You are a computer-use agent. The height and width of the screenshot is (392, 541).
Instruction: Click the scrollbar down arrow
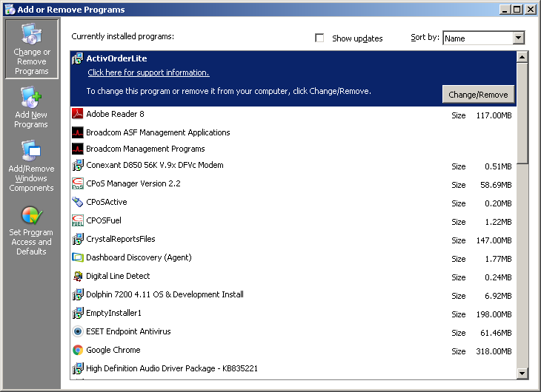522,373
